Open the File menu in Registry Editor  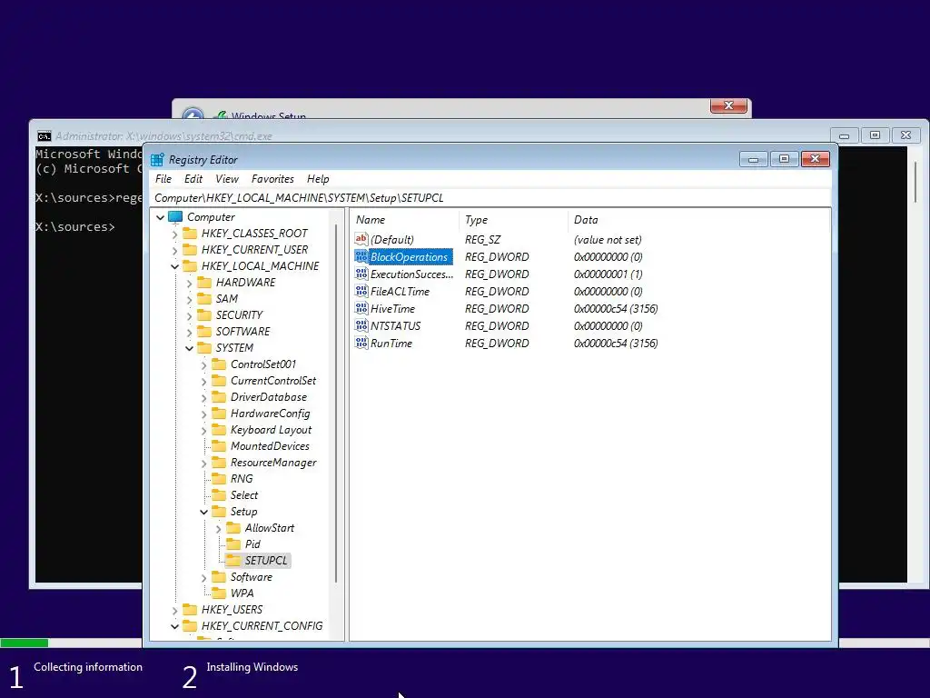point(163,179)
